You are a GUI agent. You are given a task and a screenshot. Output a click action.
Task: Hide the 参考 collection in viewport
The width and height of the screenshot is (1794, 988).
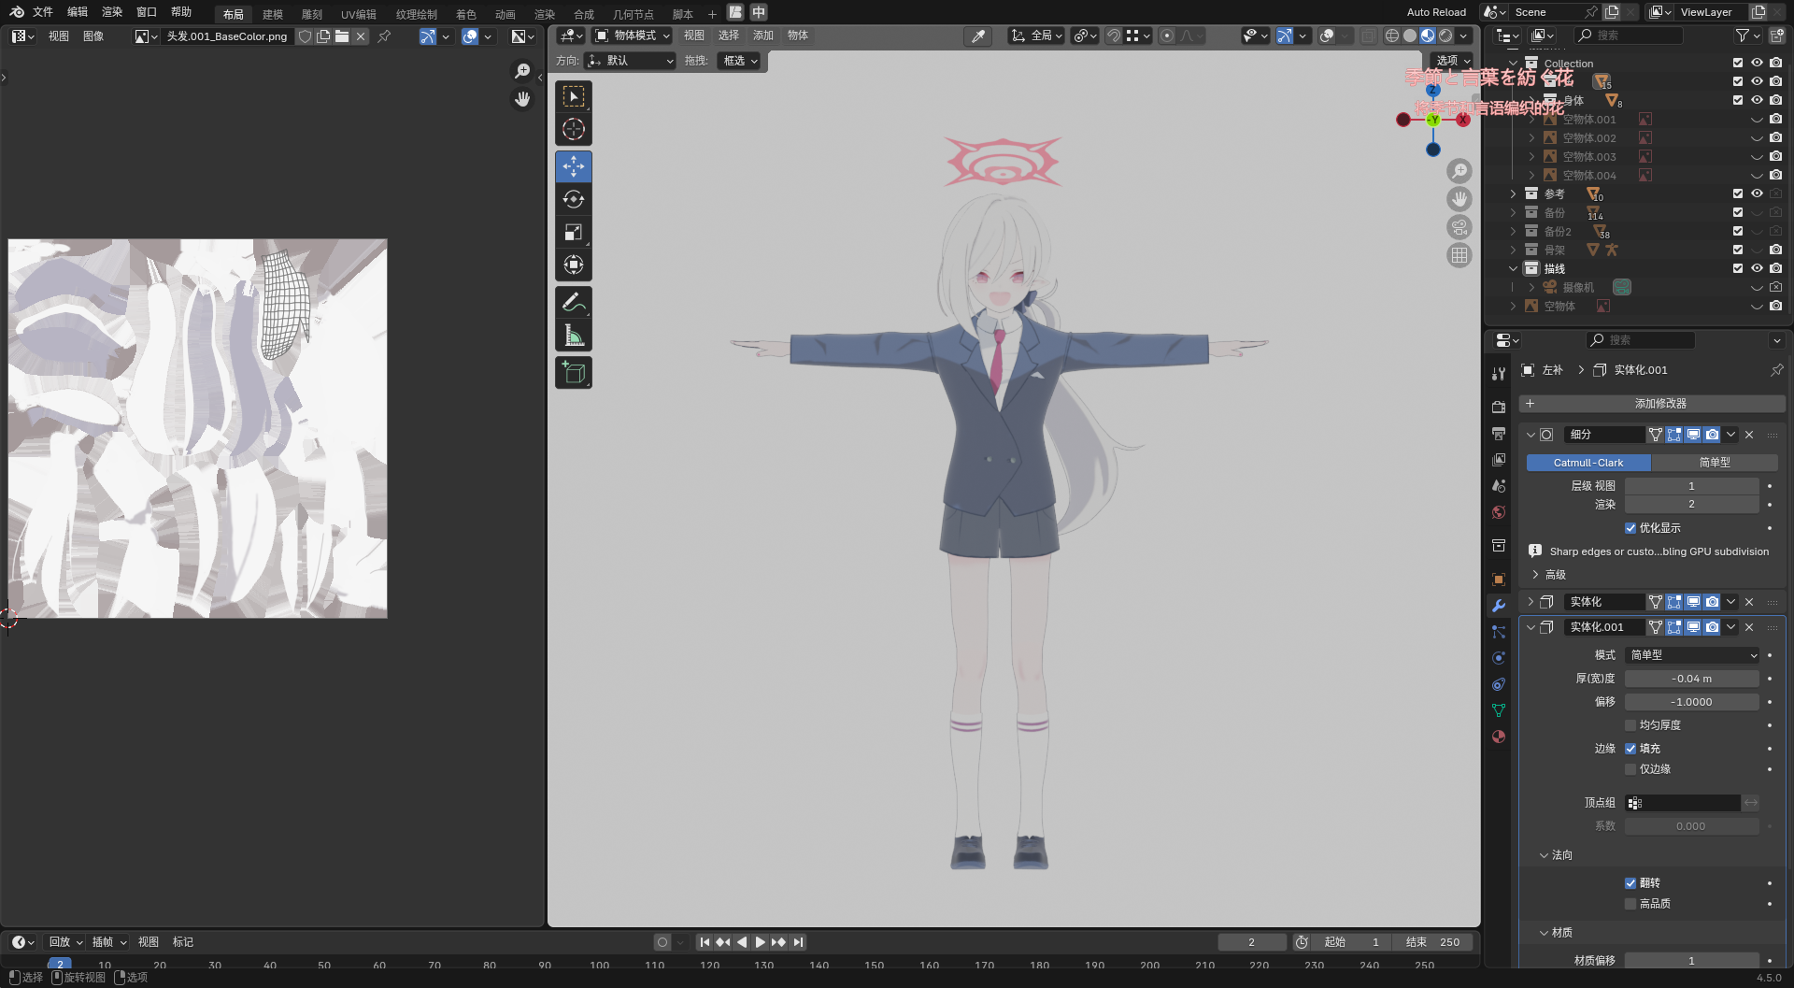click(x=1757, y=193)
